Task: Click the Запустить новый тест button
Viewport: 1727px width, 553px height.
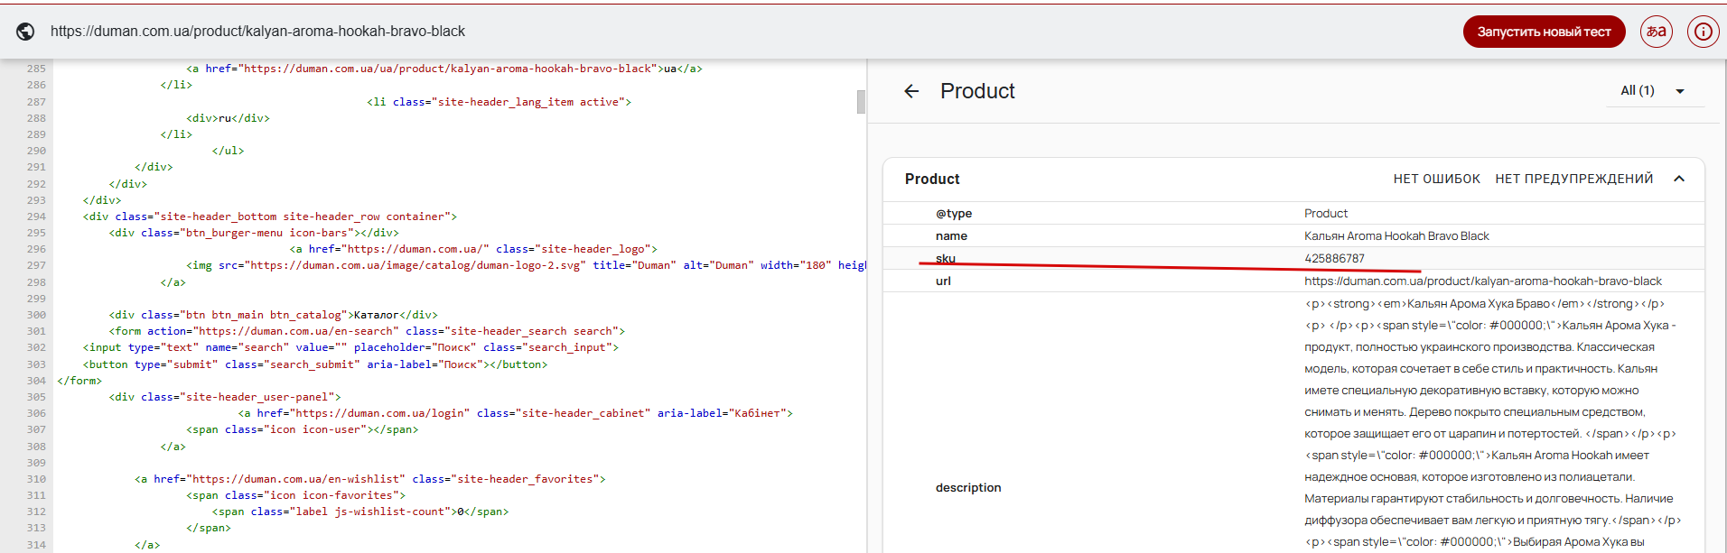Action: pos(1544,32)
